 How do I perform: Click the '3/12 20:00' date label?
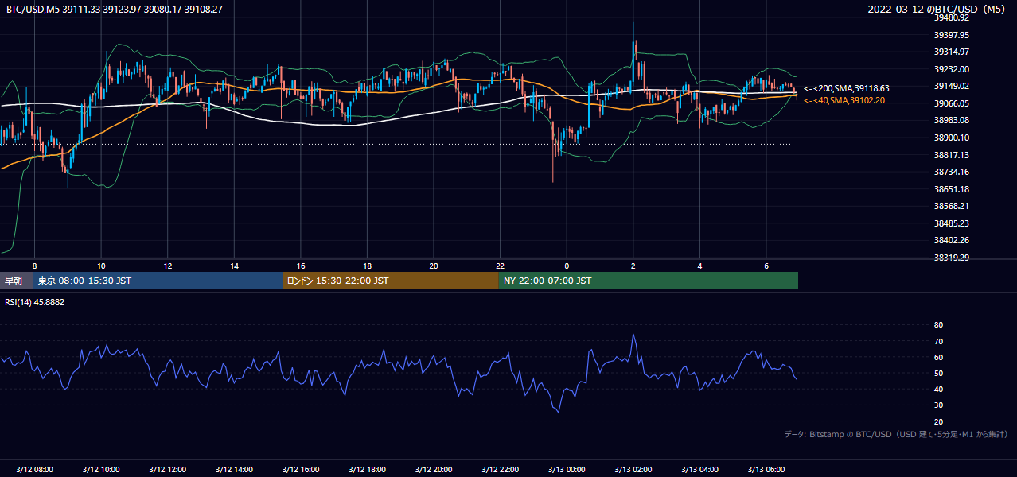pos(434,470)
